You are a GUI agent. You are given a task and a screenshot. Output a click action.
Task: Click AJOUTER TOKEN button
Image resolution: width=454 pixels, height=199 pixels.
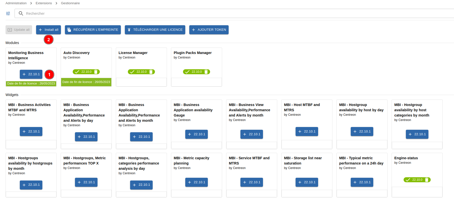(x=209, y=30)
